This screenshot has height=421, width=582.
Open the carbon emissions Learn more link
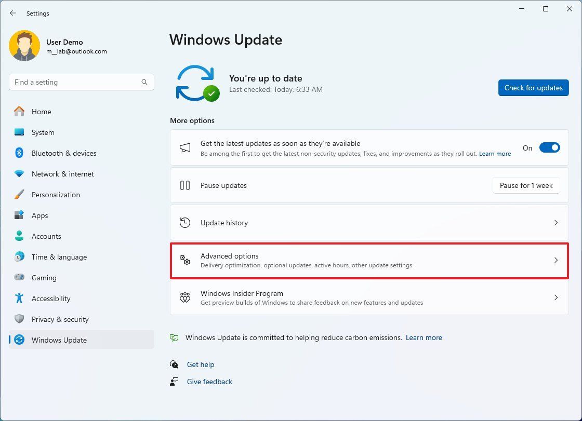424,337
